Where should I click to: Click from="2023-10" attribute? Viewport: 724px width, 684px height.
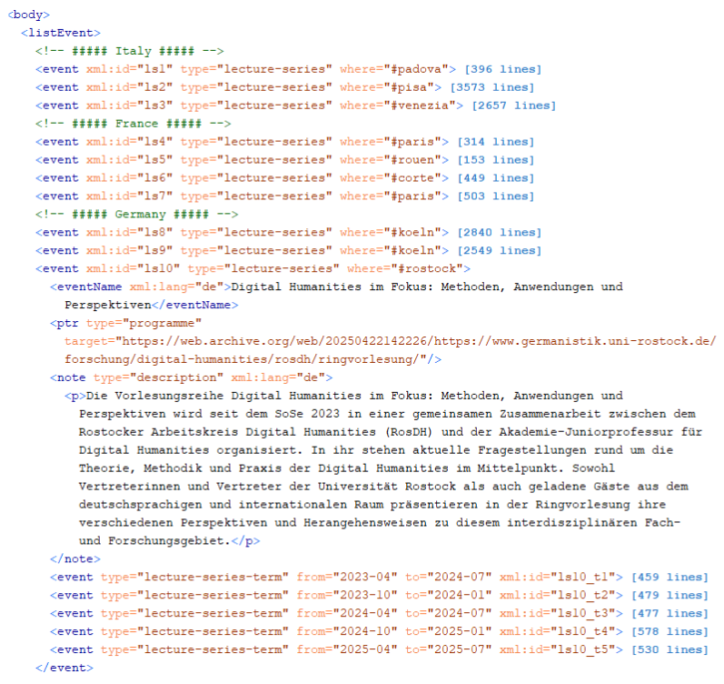coord(347,595)
